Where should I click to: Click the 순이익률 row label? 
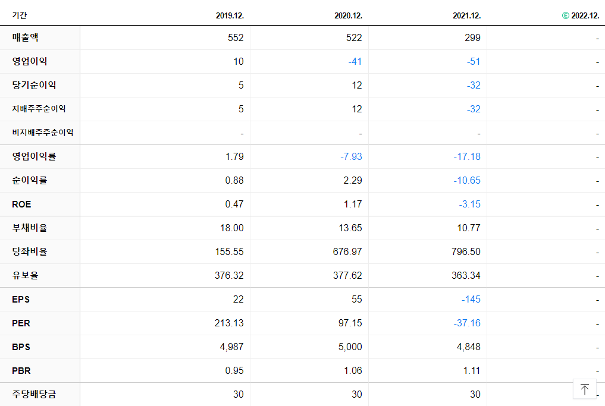point(29,180)
